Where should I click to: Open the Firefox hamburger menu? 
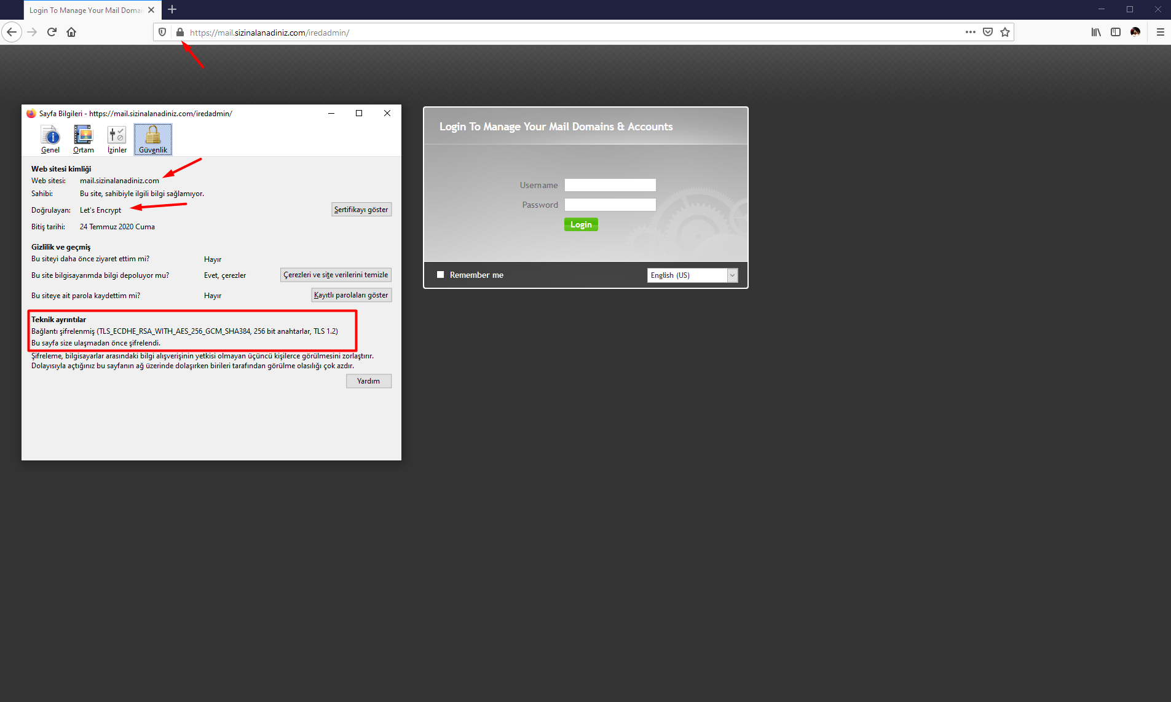[1161, 32]
